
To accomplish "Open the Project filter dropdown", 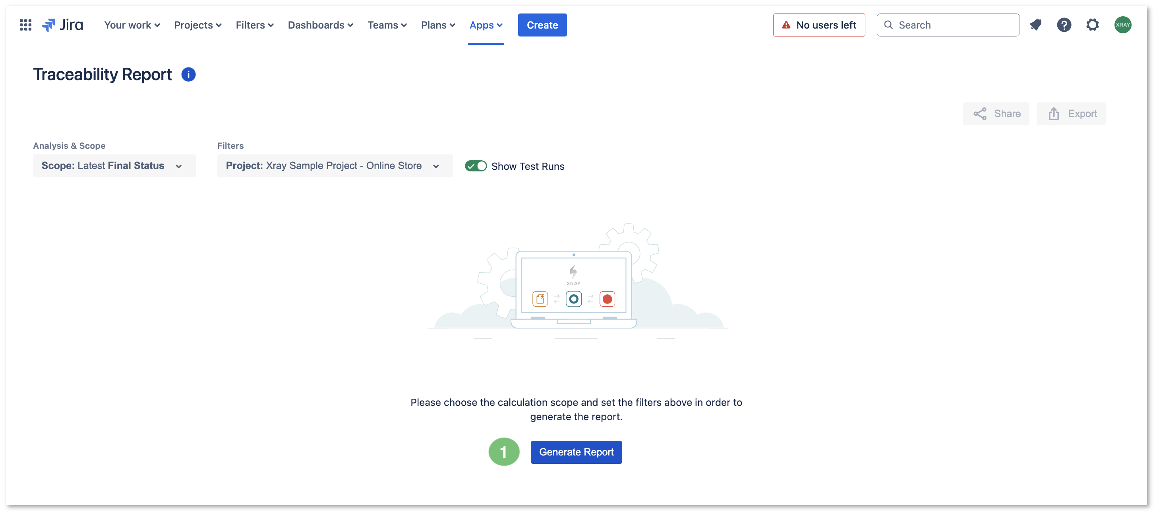I will click(335, 166).
